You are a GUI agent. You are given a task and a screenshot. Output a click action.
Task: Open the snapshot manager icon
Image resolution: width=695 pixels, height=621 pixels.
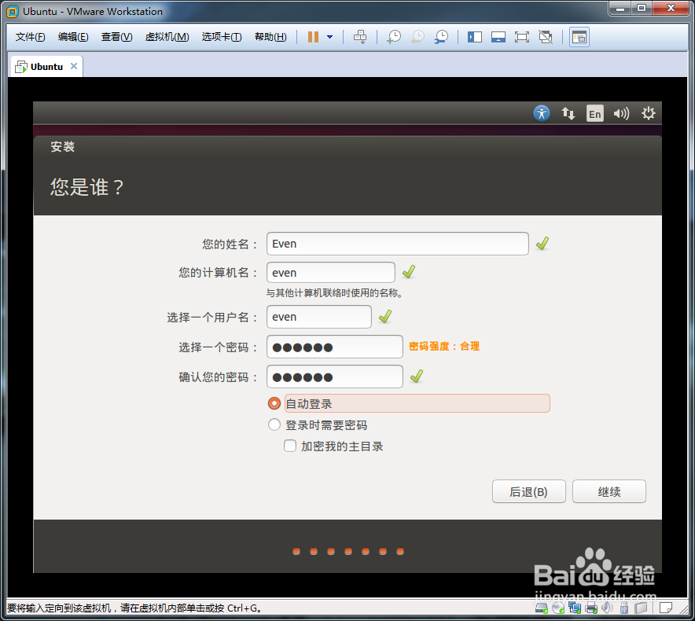(442, 37)
